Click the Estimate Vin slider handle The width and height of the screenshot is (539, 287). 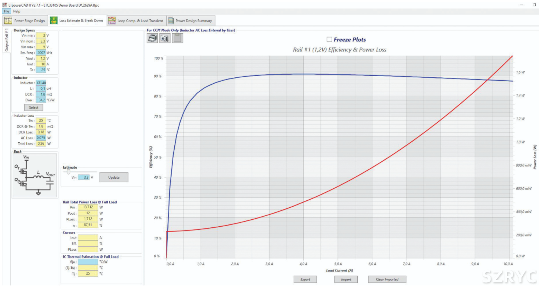point(69,172)
